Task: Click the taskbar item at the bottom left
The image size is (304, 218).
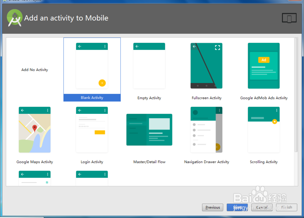Action: 21,216
